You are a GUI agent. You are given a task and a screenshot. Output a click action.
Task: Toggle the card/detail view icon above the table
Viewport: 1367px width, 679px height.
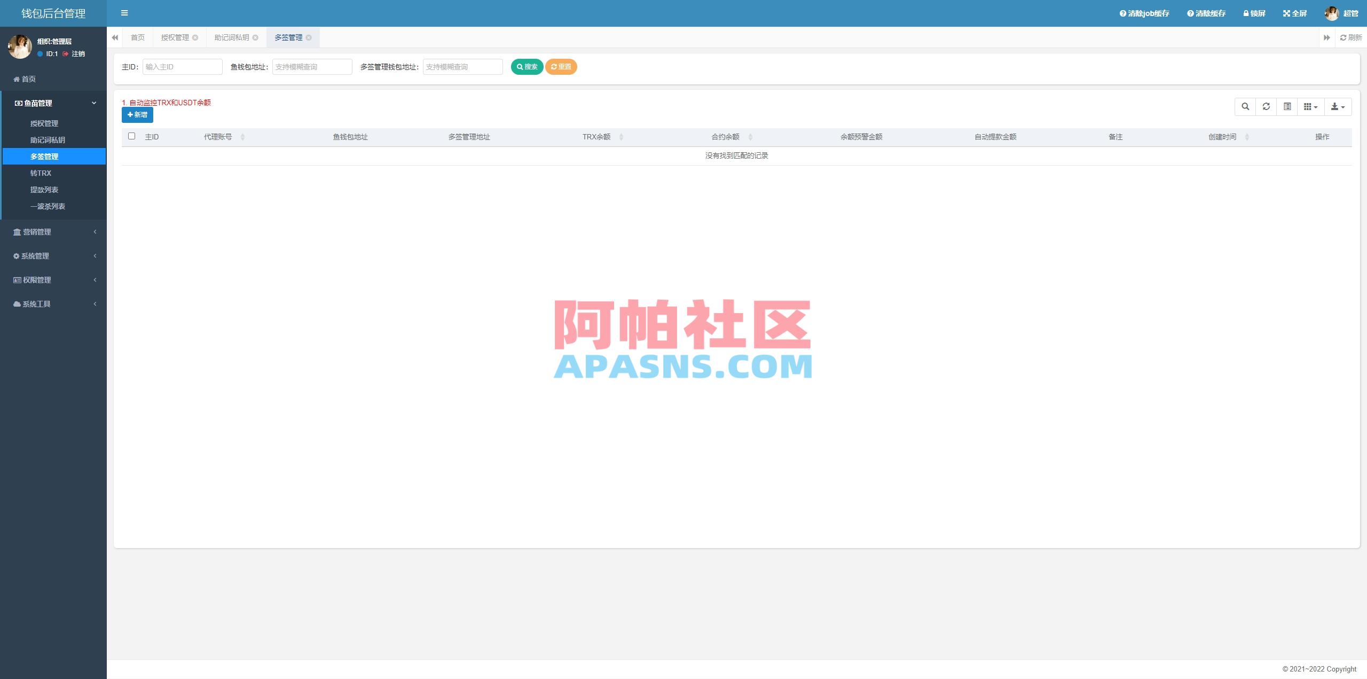click(1286, 106)
